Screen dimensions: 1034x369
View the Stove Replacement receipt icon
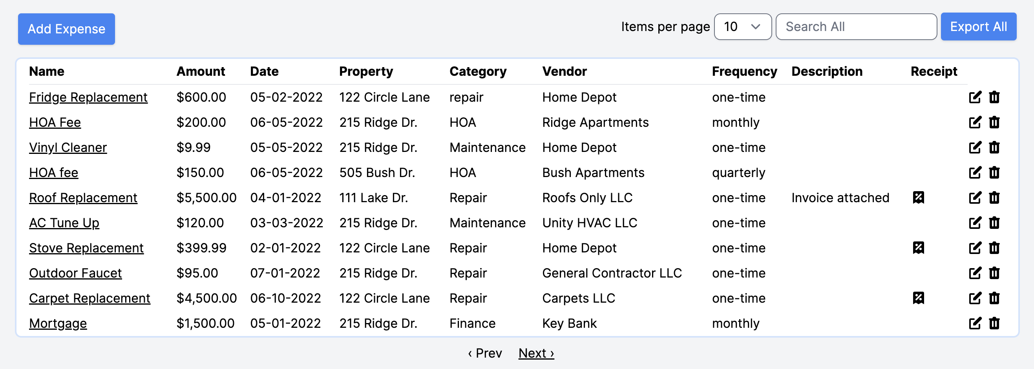[x=919, y=248]
